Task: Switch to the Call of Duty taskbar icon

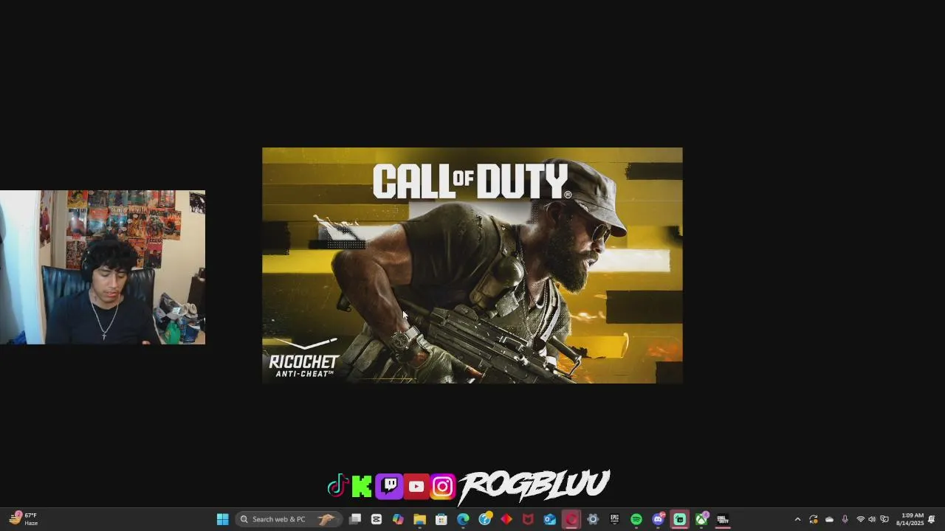Action: [x=723, y=519]
